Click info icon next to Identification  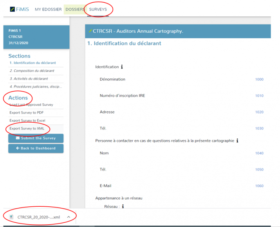[122, 67]
